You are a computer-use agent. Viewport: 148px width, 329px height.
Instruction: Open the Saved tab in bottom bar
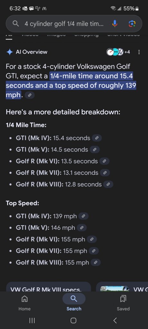coord(123,302)
